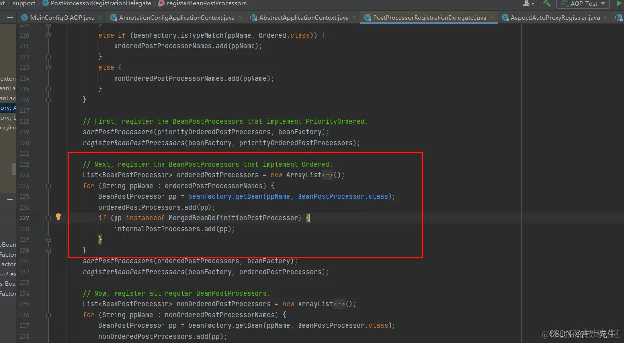The height and width of the screenshot is (343, 624).
Task: Open the AbstractApplicationContext.java tab
Action: (x=304, y=17)
